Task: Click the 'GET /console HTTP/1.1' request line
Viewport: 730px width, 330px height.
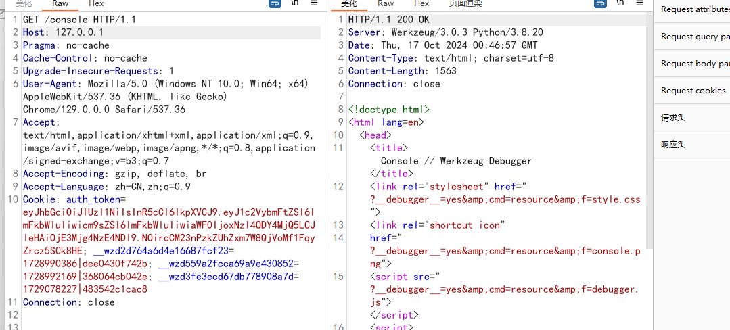Action: [x=79, y=20]
